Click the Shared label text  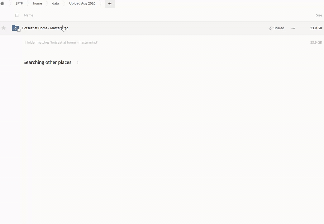point(279,28)
